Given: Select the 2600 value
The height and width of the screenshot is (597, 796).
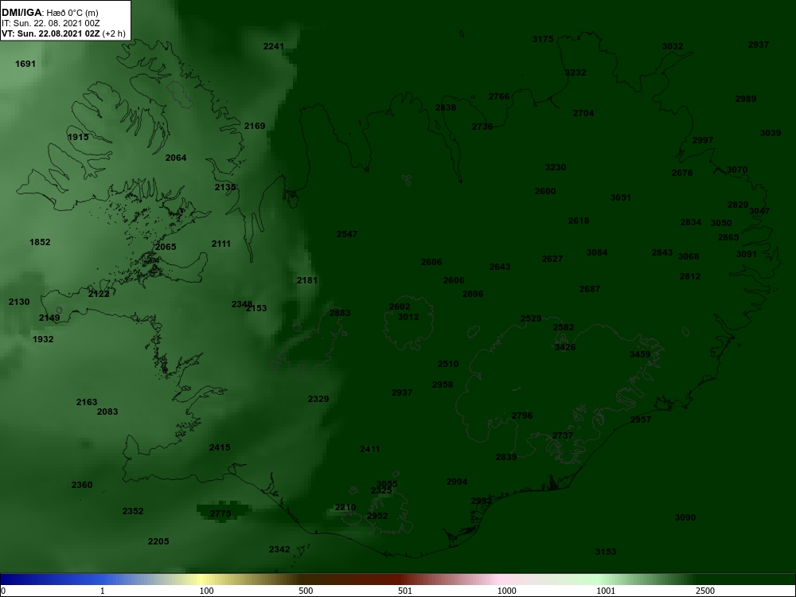Looking at the screenshot, I should (x=545, y=191).
